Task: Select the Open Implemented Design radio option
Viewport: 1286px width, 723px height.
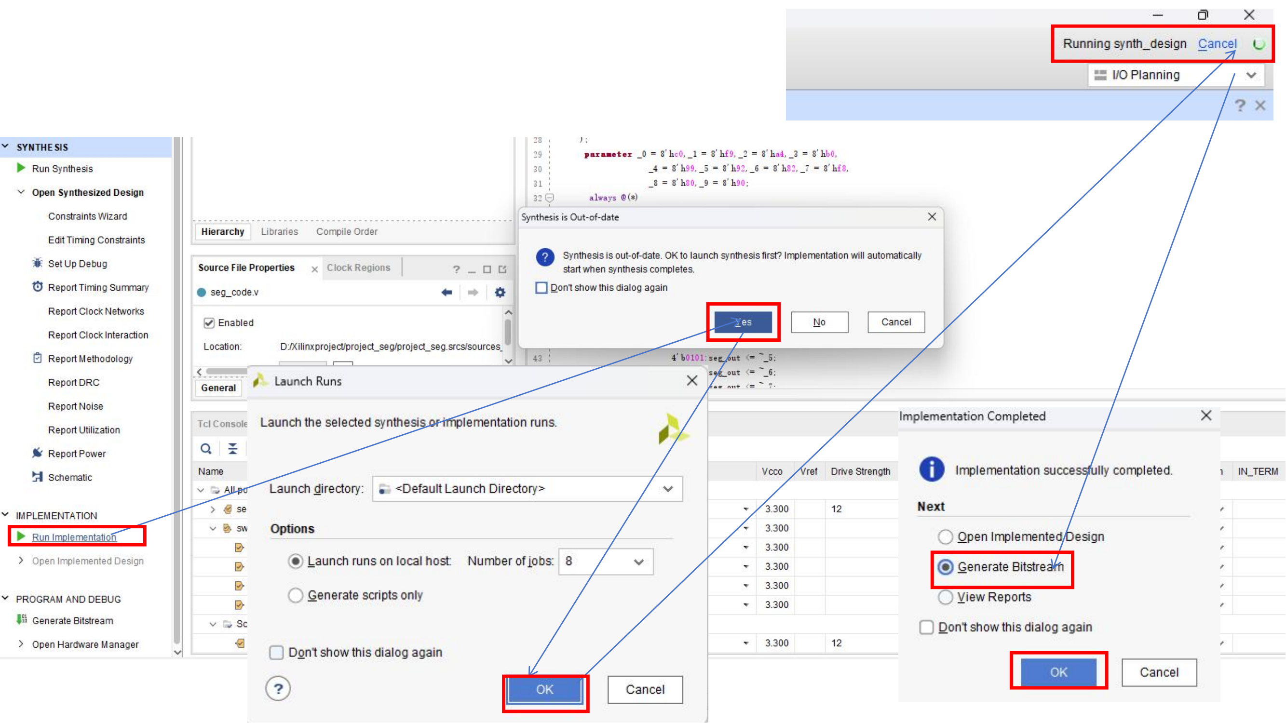Action: click(945, 537)
